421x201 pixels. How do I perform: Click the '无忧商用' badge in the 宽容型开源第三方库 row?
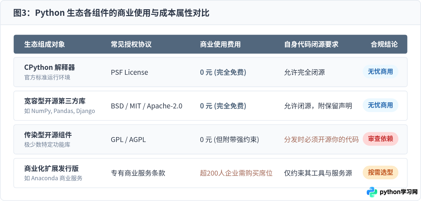381,105
